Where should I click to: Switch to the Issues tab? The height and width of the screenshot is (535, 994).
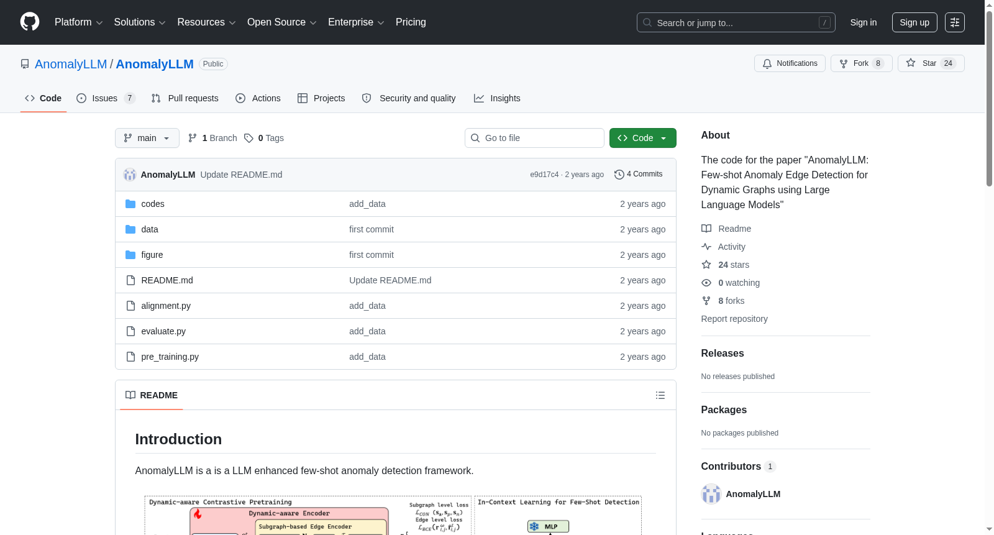(106, 98)
